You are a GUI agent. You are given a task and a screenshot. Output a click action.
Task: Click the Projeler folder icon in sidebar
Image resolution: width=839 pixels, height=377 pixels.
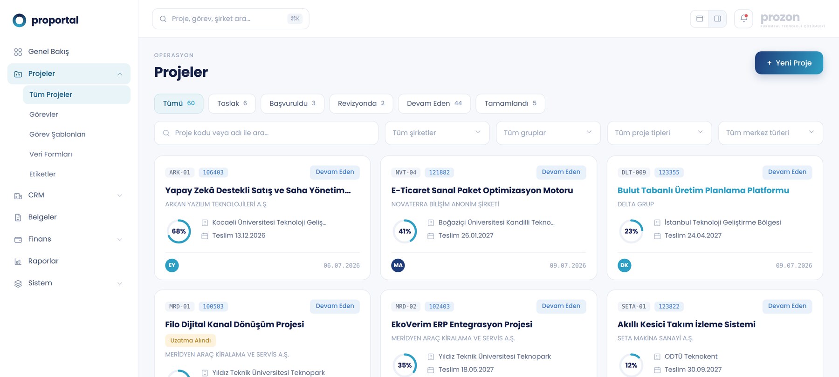pos(18,74)
